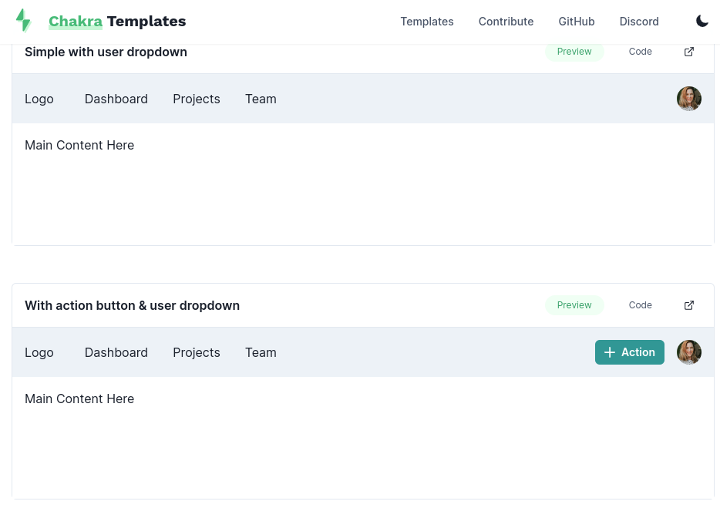This screenshot has width=720, height=518.
Task: Click Team in the first navbar preview
Action: [261, 99]
